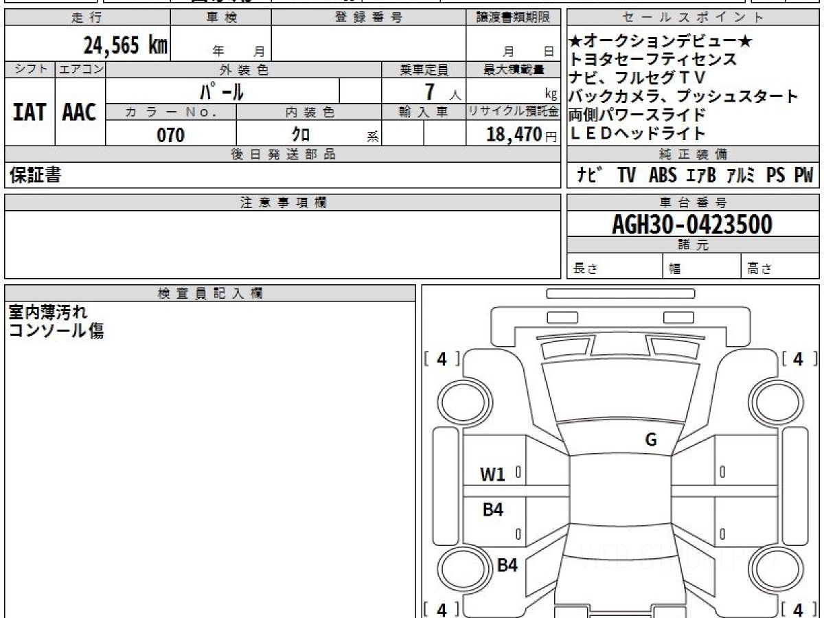This screenshot has width=824, height=618.
Task: Click the 最大積載量 header
Action: (513, 69)
